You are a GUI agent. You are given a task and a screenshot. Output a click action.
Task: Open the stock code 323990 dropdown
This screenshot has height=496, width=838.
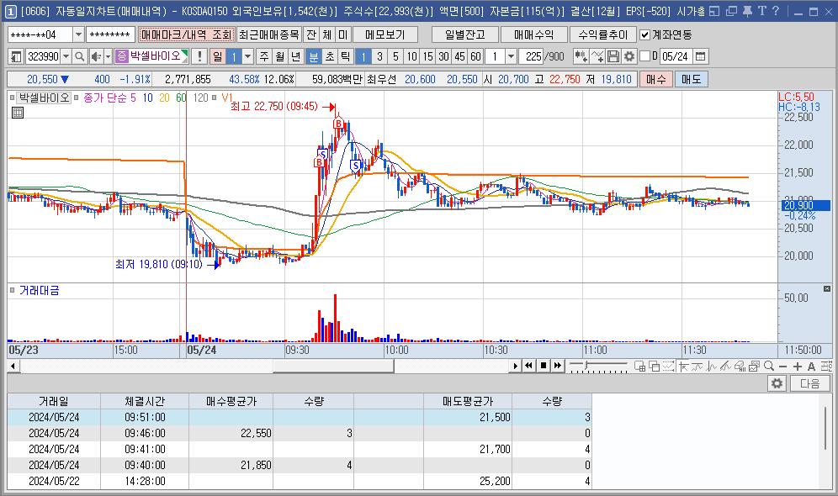[x=66, y=56]
